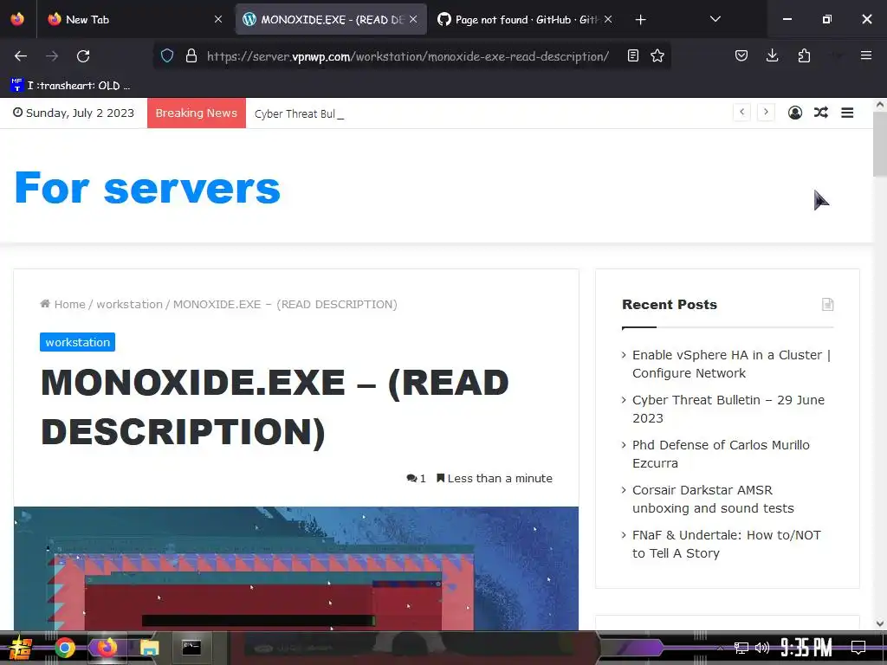This screenshot has width=887, height=665.
Task: Open the command prompt taskbar window
Action: (191, 648)
